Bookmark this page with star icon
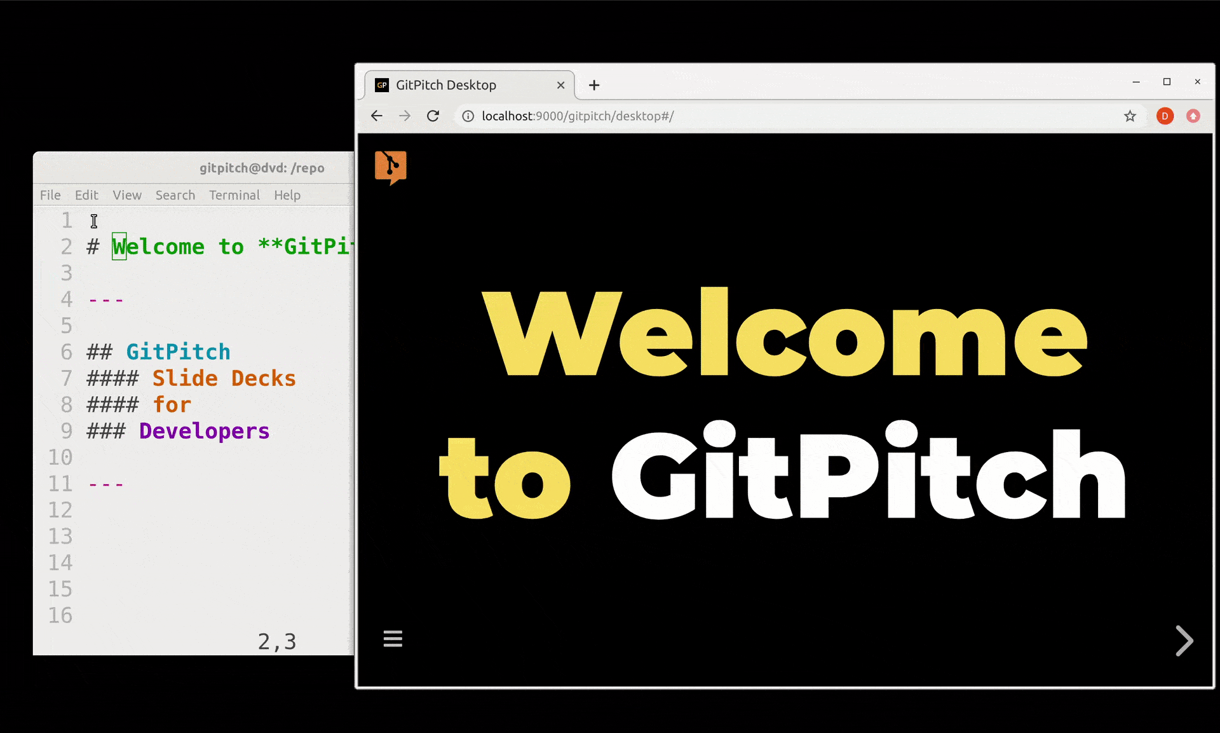 1130,116
